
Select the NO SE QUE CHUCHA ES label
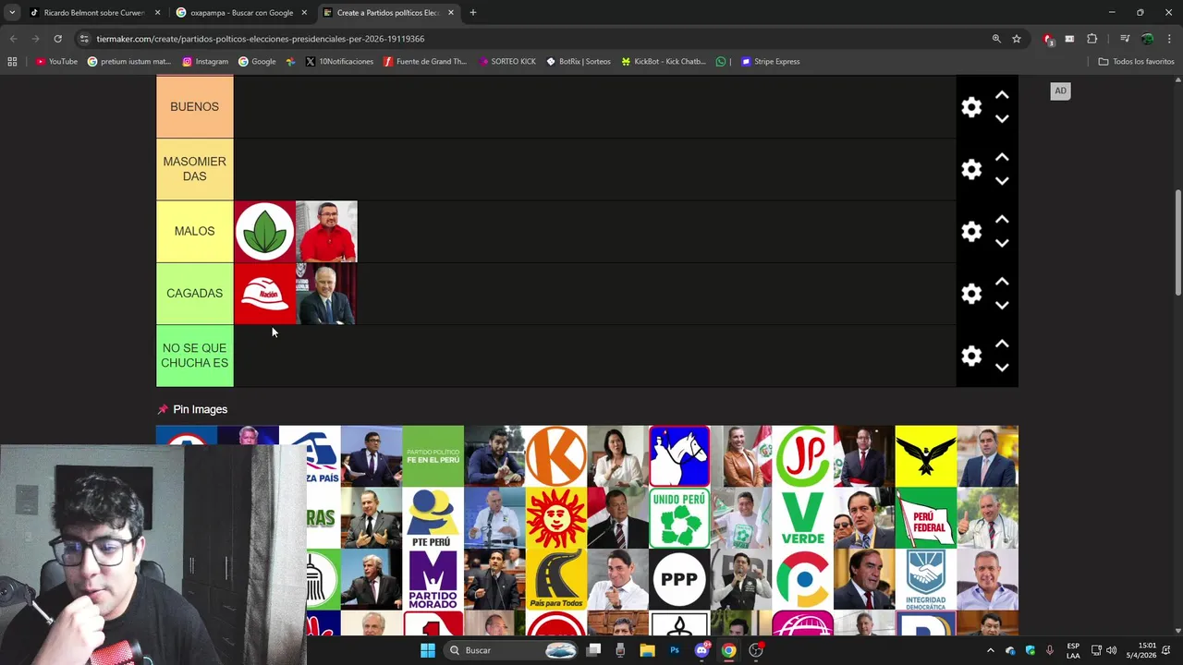pos(194,356)
